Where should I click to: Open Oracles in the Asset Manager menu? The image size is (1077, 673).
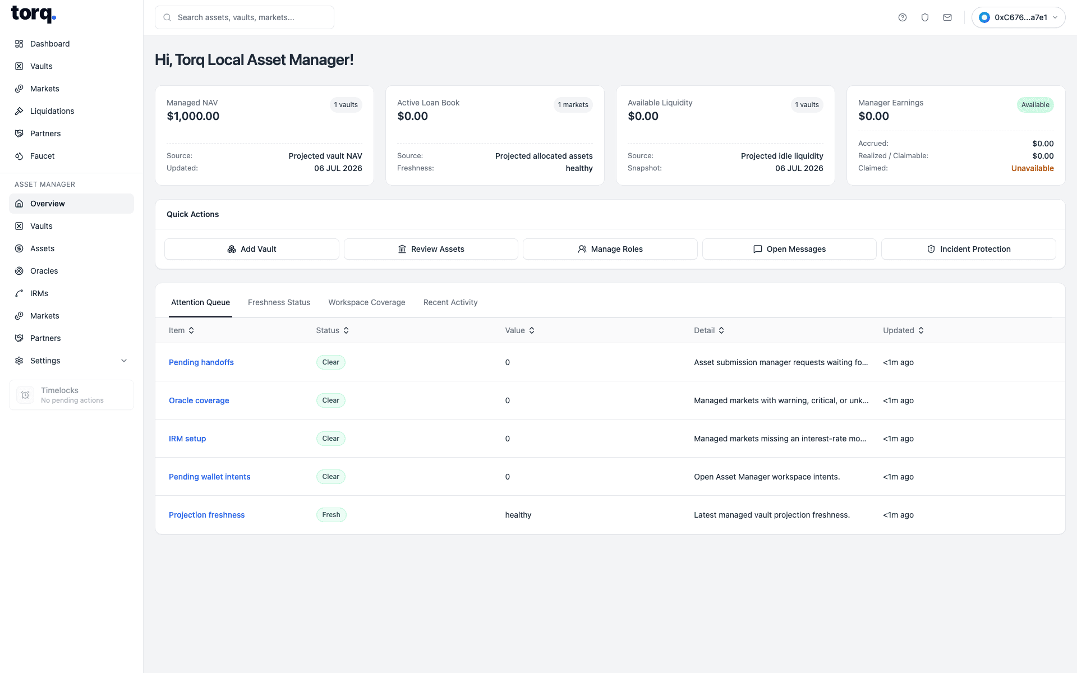pos(71,271)
